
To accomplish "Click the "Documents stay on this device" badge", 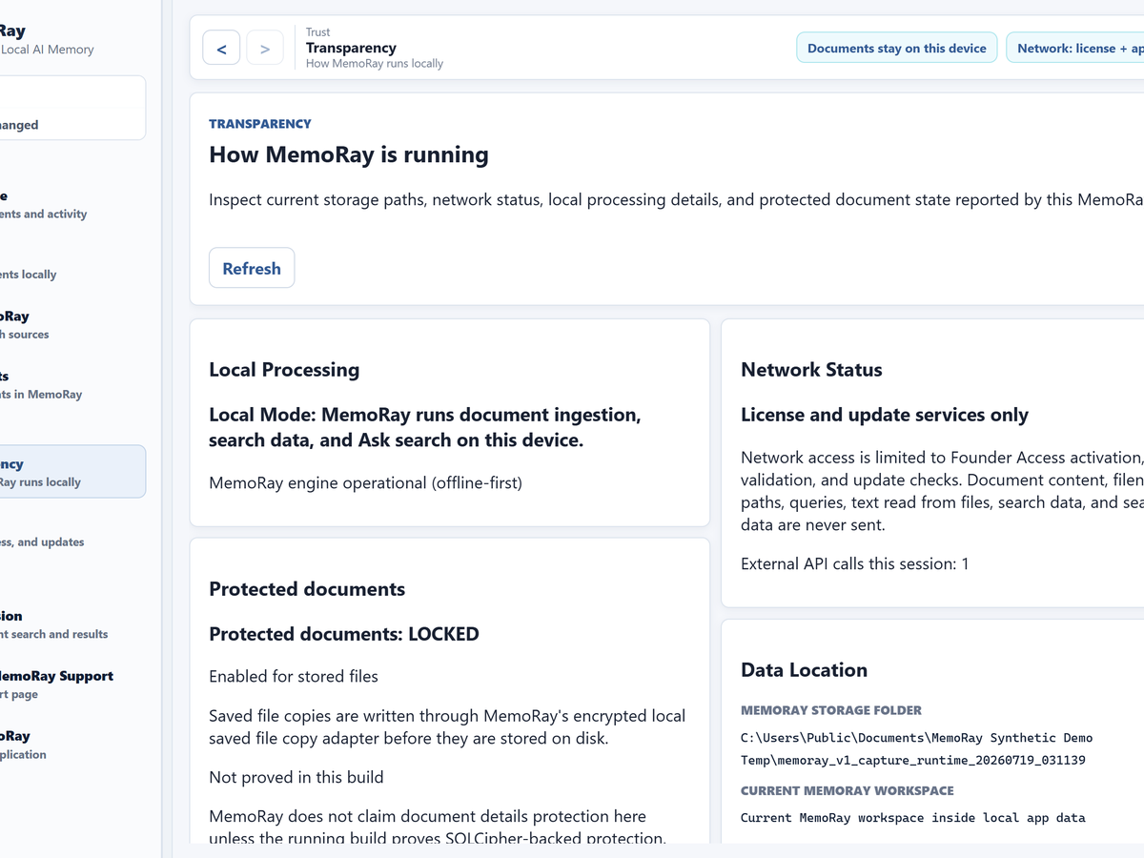I will [897, 48].
